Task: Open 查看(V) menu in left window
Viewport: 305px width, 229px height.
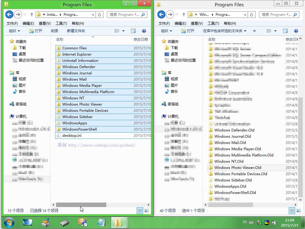Action: pyautogui.click(x=45, y=23)
